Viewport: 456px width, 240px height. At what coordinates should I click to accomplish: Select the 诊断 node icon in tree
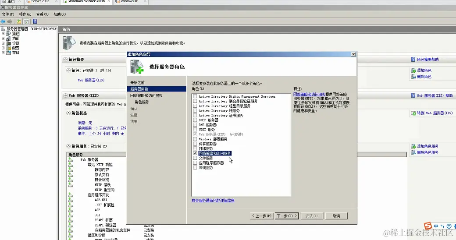pos(9,43)
